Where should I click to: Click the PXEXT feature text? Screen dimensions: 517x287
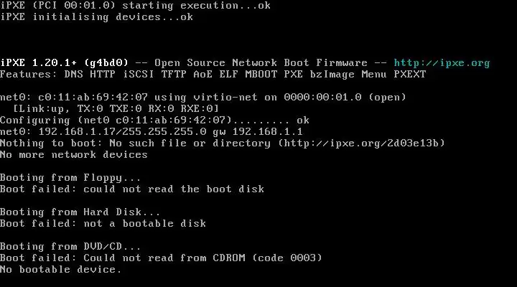[410, 74]
